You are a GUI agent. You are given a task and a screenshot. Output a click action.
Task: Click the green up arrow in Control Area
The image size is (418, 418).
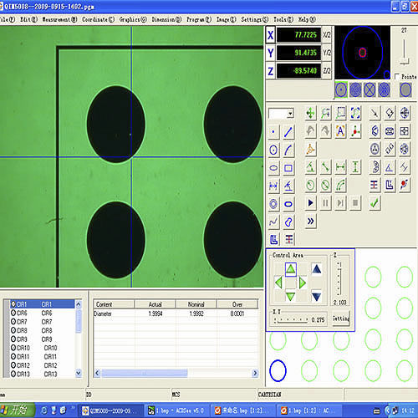pyautogui.click(x=291, y=269)
